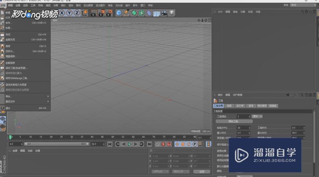The width and height of the screenshot is (319, 177).
Task: Toggle the X axis lock
Action: [x=62, y=13]
